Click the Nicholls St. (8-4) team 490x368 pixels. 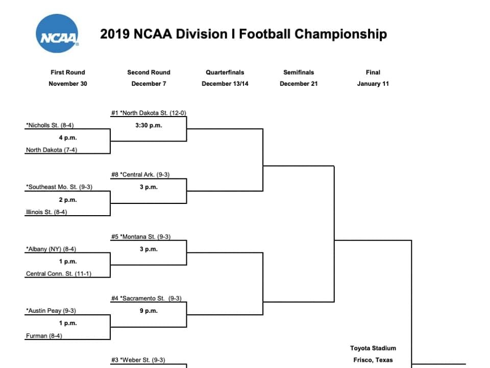(x=50, y=125)
